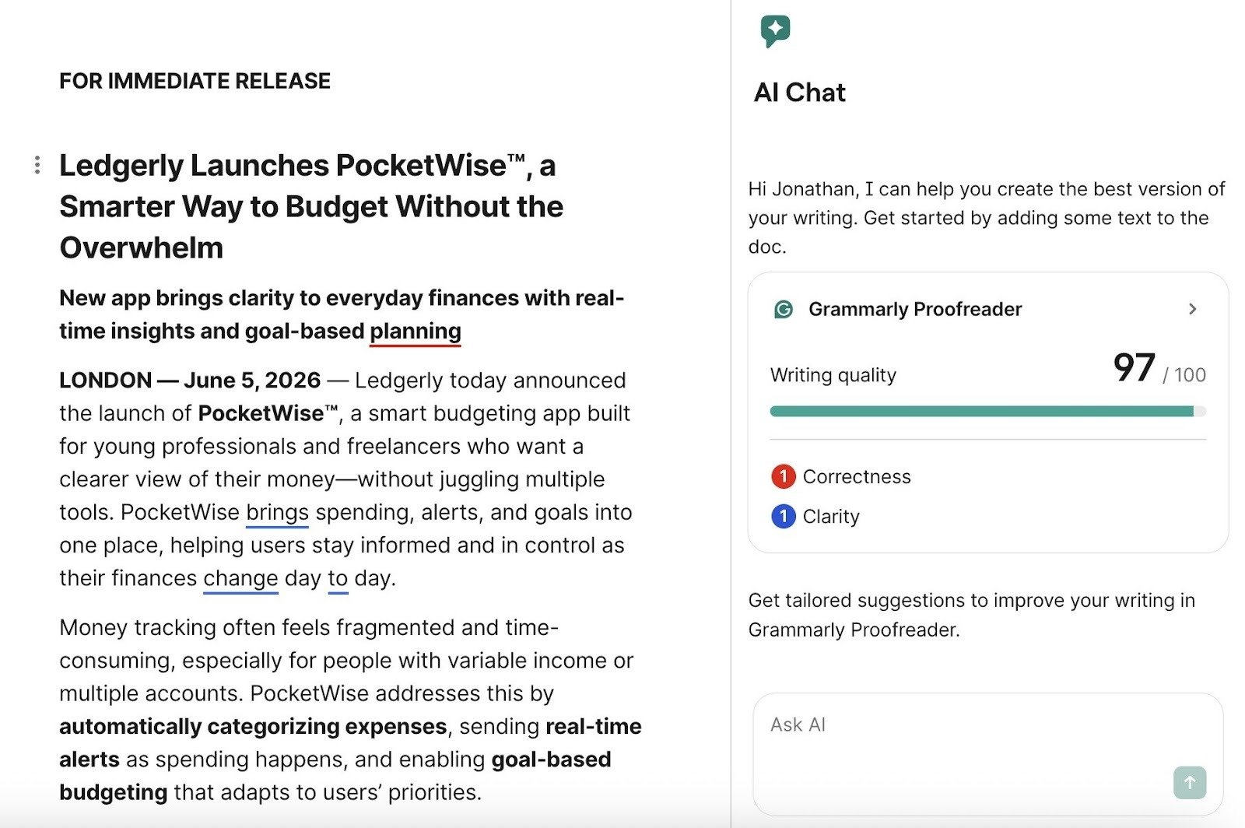Click the blue Clarity alert badge
This screenshot has width=1245, height=828.
tap(784, 516)
